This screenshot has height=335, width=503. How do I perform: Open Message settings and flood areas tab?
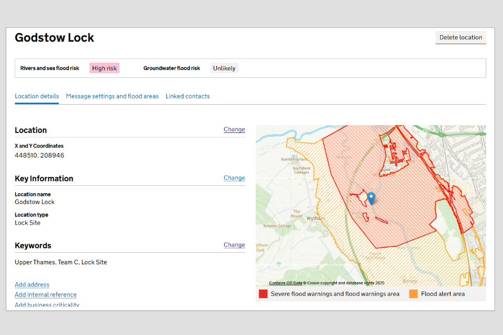pos(112,96)
